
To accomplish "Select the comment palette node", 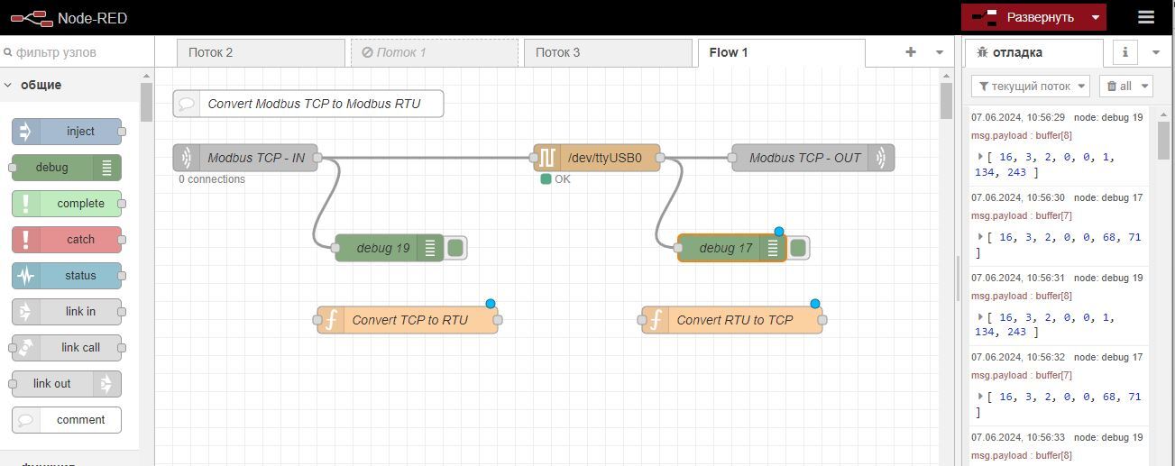I will (67, 420).
